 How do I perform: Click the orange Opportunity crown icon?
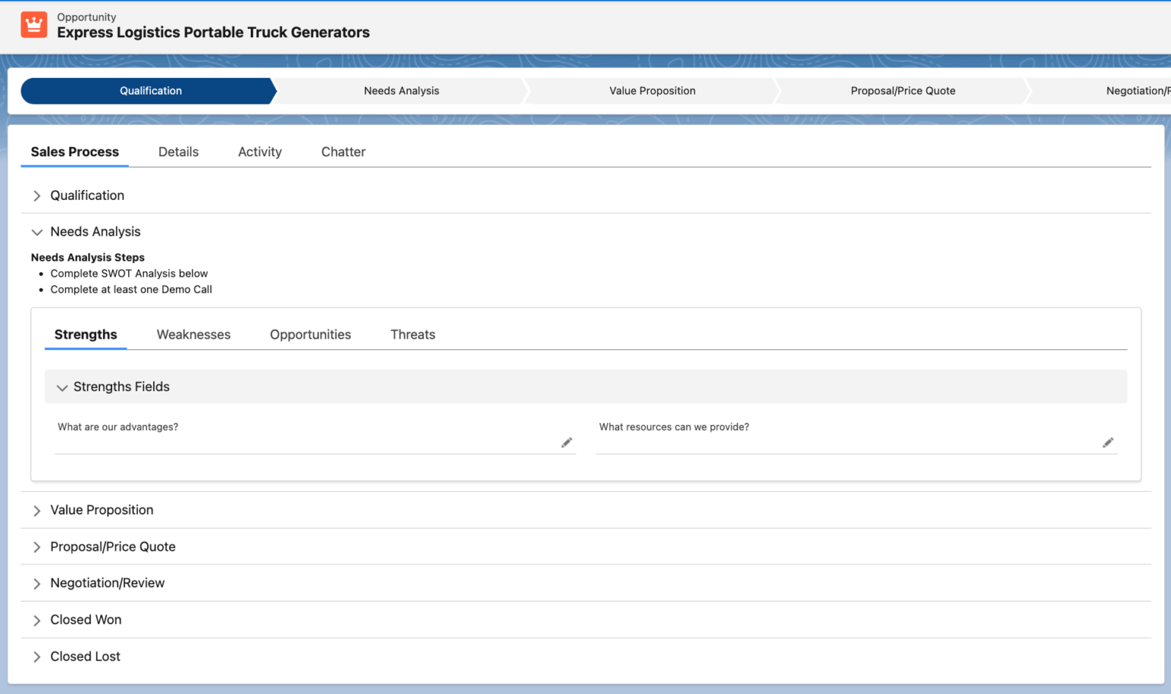pos(34,24)
